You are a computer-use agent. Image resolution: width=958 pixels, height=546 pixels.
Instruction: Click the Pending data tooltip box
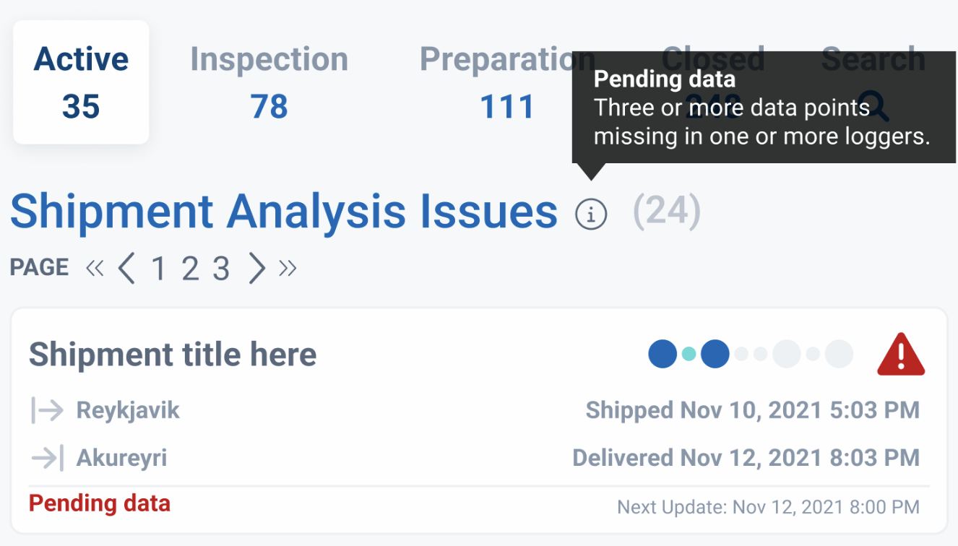pos(764,108)
